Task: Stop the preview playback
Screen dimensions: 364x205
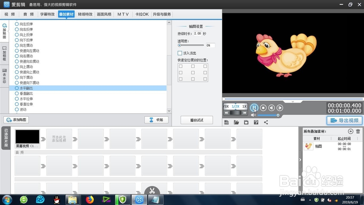Action: [x=263, y=108]
